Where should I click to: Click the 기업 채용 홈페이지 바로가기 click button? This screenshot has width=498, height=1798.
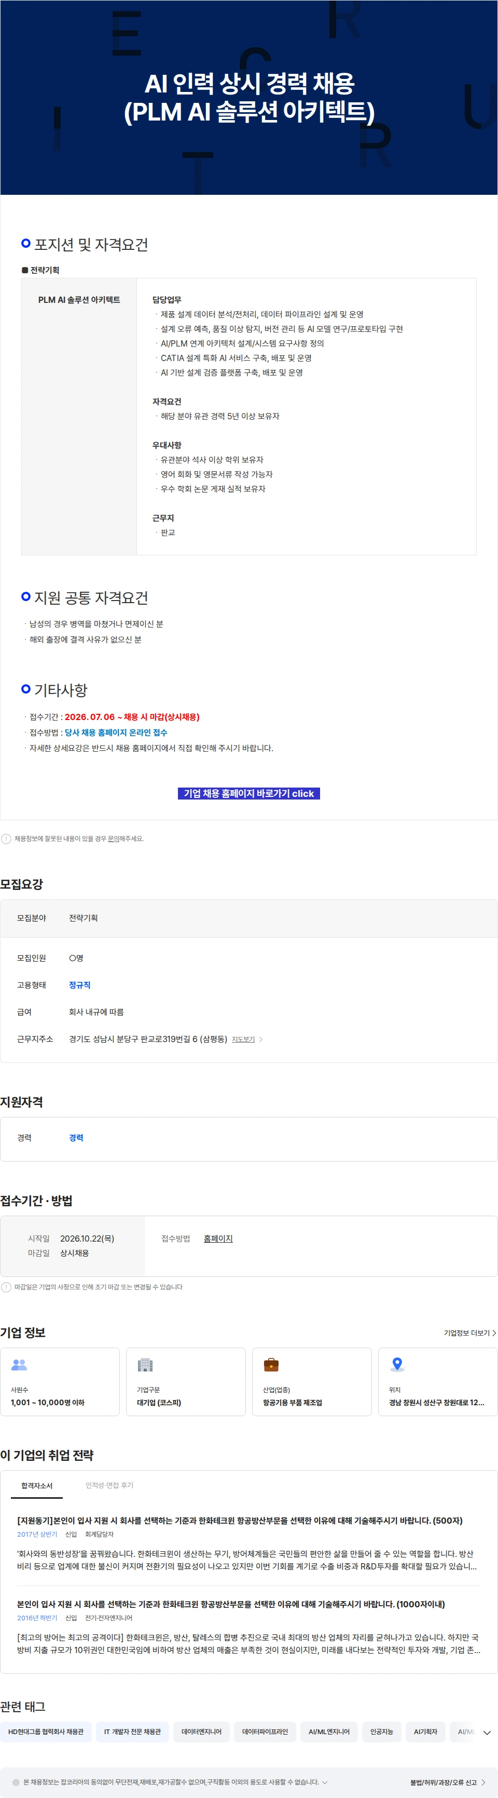[248, 793]
